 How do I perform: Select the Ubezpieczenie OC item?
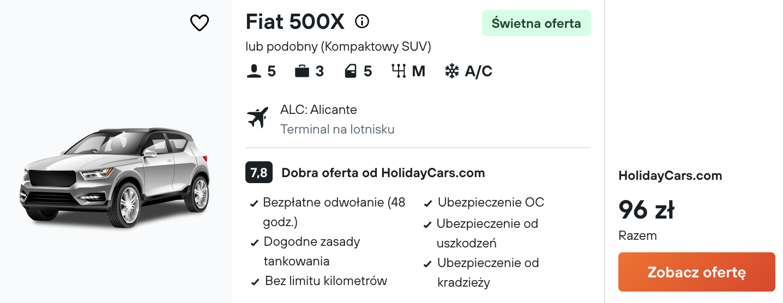[491, 203]
